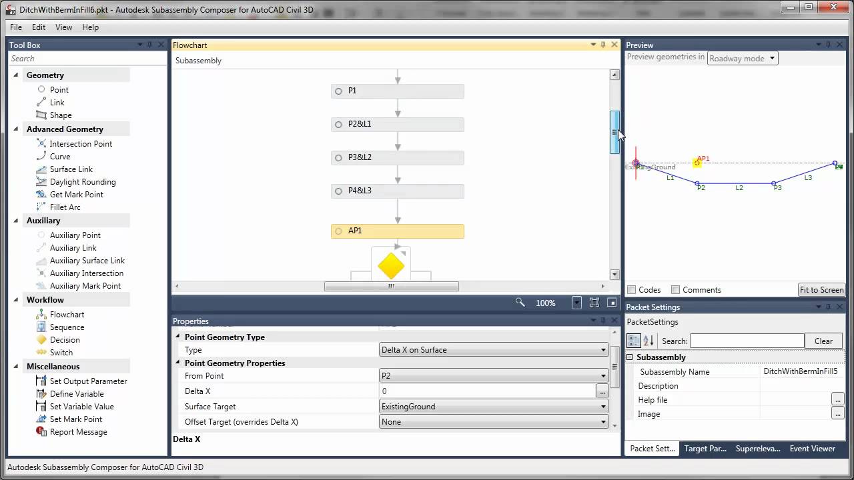
Task: Choose the Decision workflow element
Action: (x=58, y=339)
